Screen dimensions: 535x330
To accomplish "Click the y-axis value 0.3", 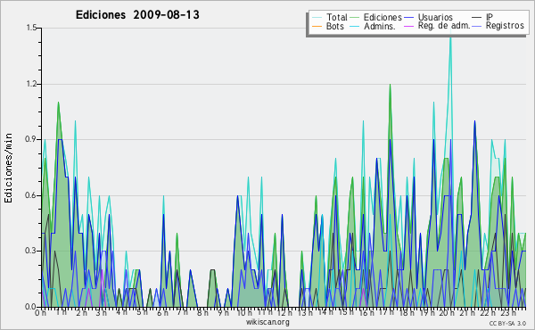I will click(31, 251).
